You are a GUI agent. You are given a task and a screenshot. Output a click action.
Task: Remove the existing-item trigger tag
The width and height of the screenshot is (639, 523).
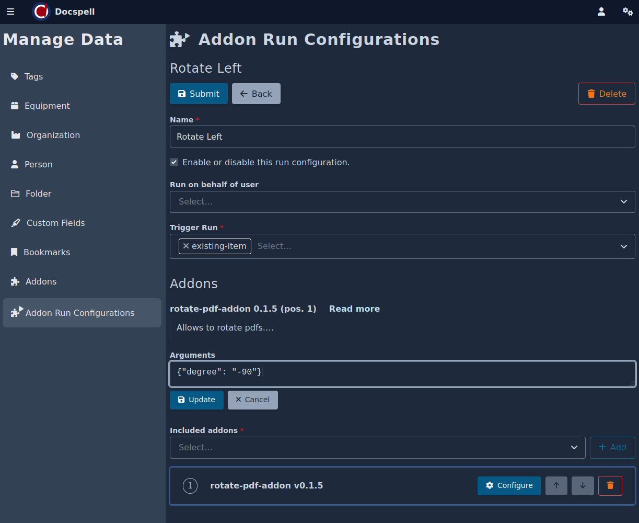tap(186, 246)
